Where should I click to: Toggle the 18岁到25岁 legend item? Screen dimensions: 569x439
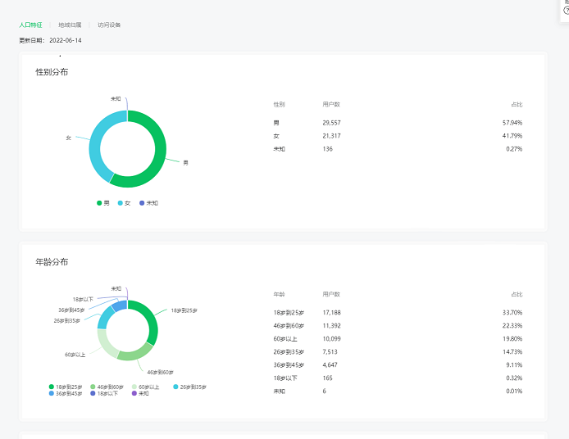[65, 387]
